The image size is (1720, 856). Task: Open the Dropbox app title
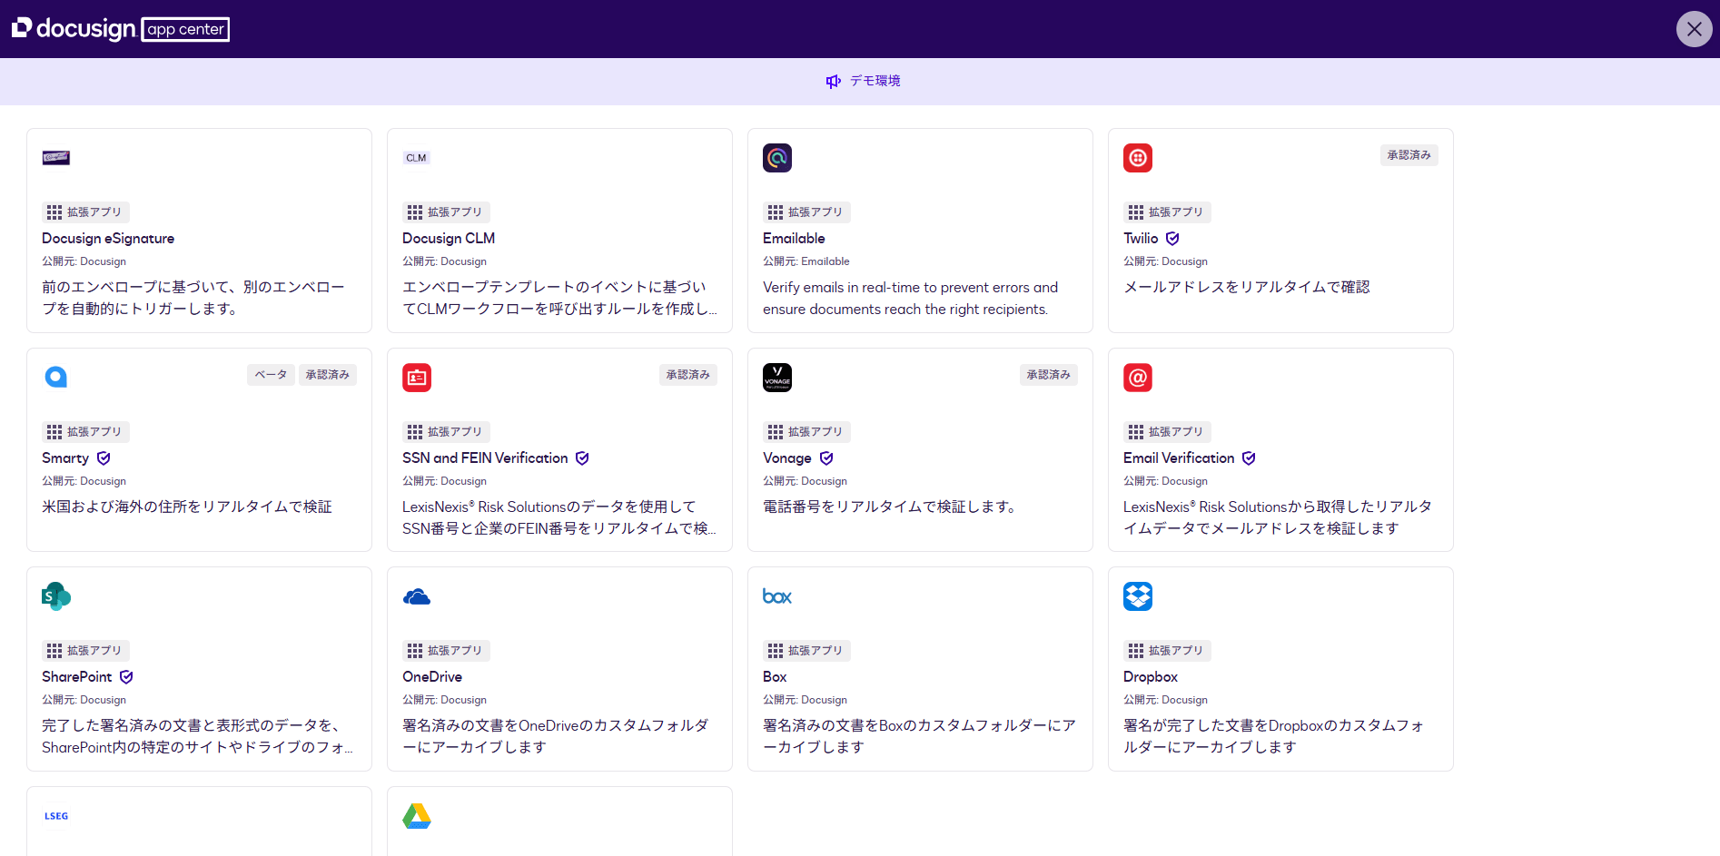1151,677
